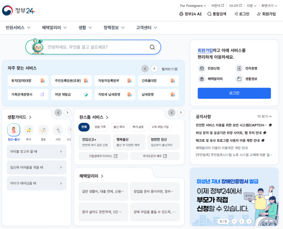Open 생활가이드 heading link
Screen dimensions: 283x229
pos(20,117)
